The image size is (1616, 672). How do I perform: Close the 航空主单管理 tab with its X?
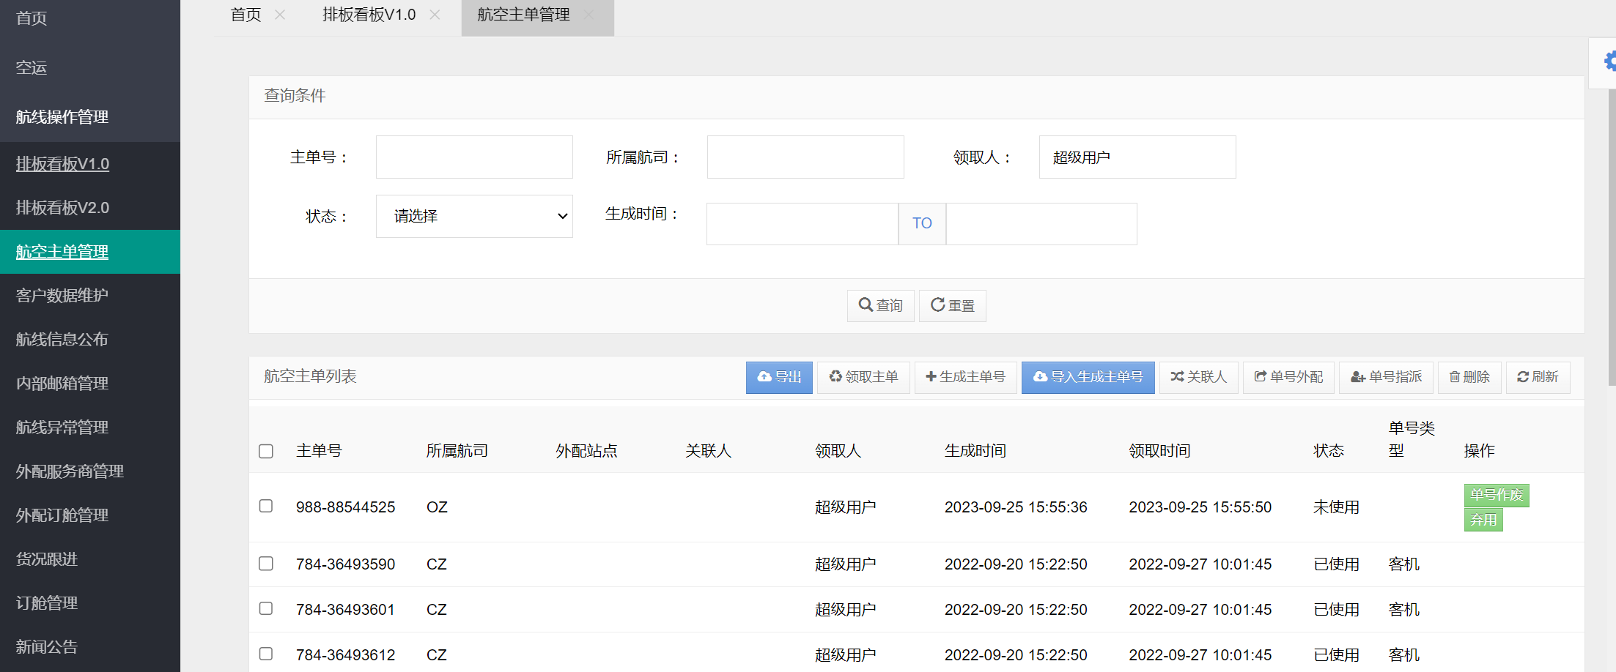pos(589,15)
